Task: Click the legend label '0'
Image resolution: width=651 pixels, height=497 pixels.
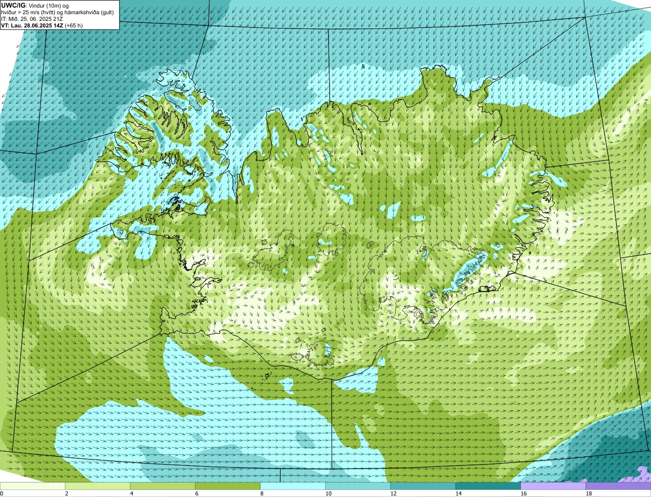Action: point(2,493)
